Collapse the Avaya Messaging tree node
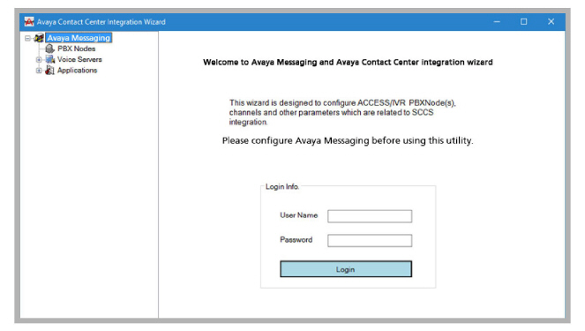 pos(27,38)
